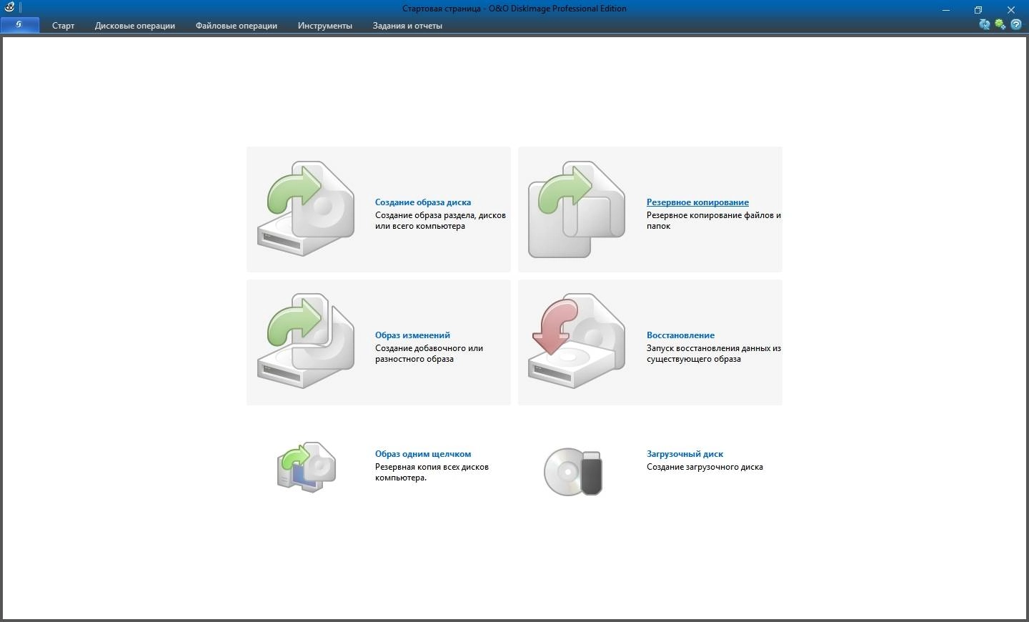
Task: Click the disk image creation drive icon
Action: pos(306,209)
